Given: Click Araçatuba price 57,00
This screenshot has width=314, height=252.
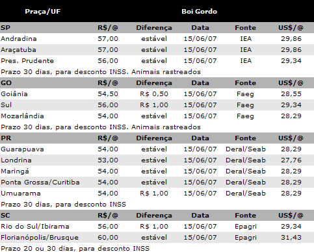Looking at the screenshot, I should [108, 50].
